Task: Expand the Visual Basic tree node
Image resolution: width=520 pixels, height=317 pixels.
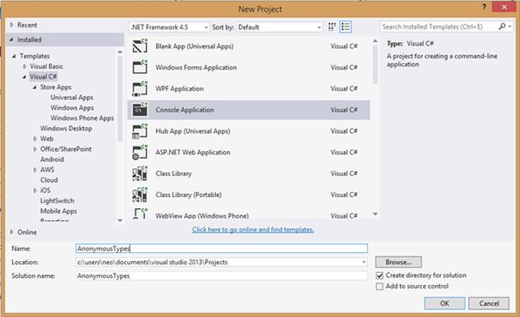Action: coord(25,66)
